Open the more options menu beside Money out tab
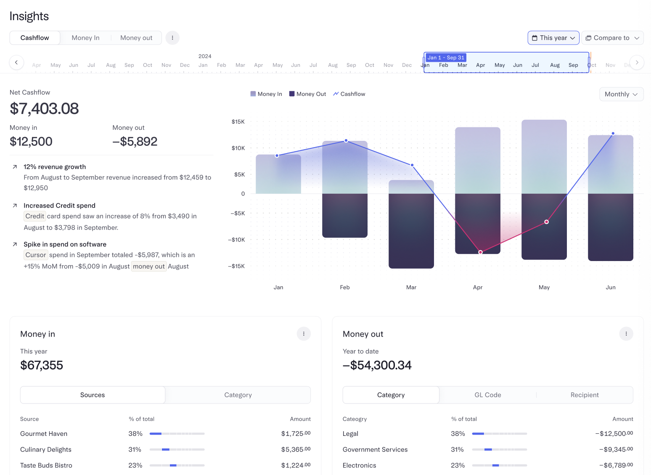 pos(172,38)
